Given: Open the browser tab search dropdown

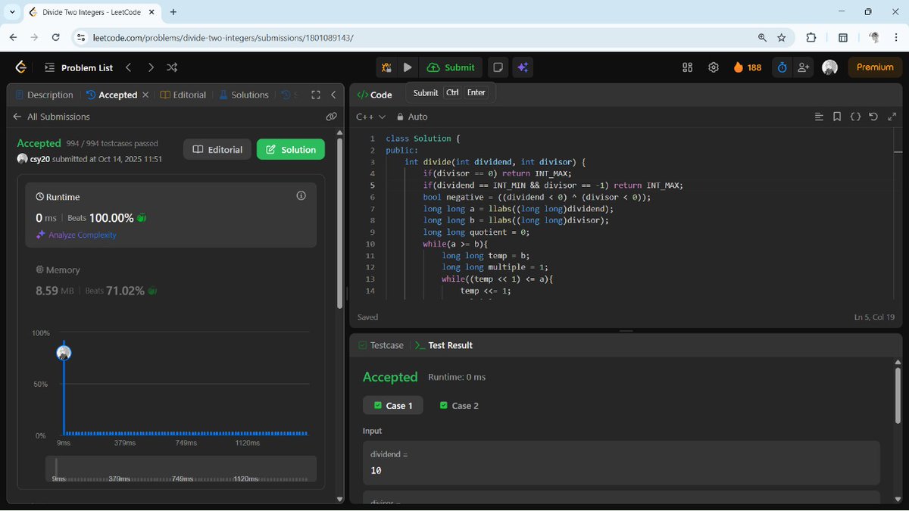Looking at the screenshot, I should pos(12,12).
